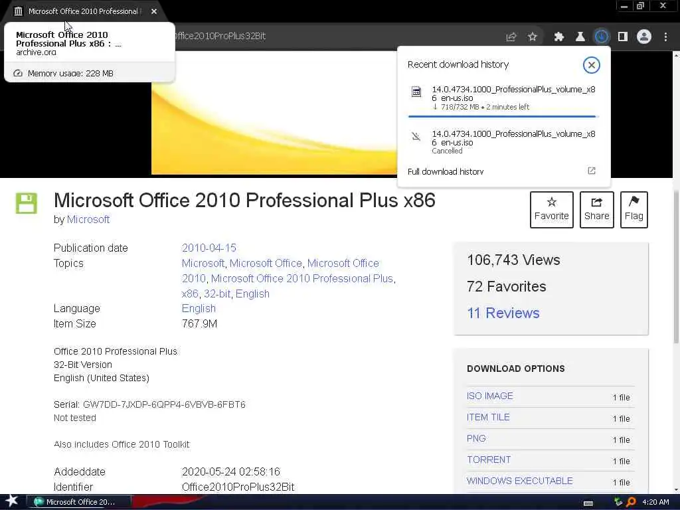
Task: Open the start menu star icon
Action: (x=12, y=501)
